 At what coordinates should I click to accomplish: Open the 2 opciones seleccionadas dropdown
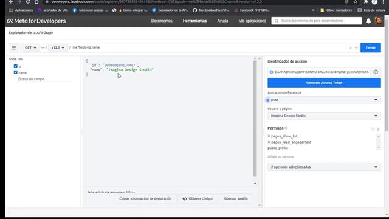pyautogui.click(x=324, y=167)
